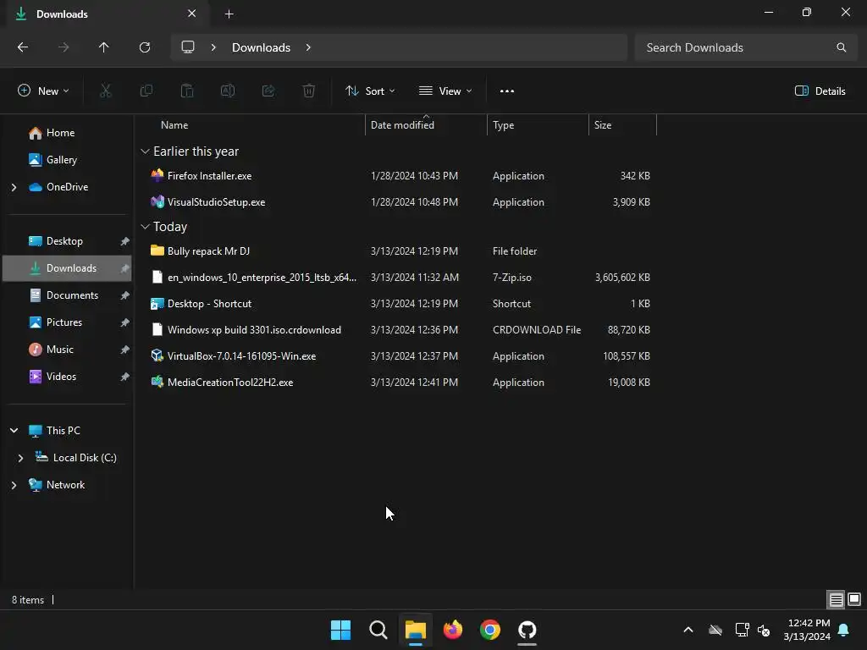Close the Downloads tab
Viewport: 867px width, 650px height.
click(192, 14)
